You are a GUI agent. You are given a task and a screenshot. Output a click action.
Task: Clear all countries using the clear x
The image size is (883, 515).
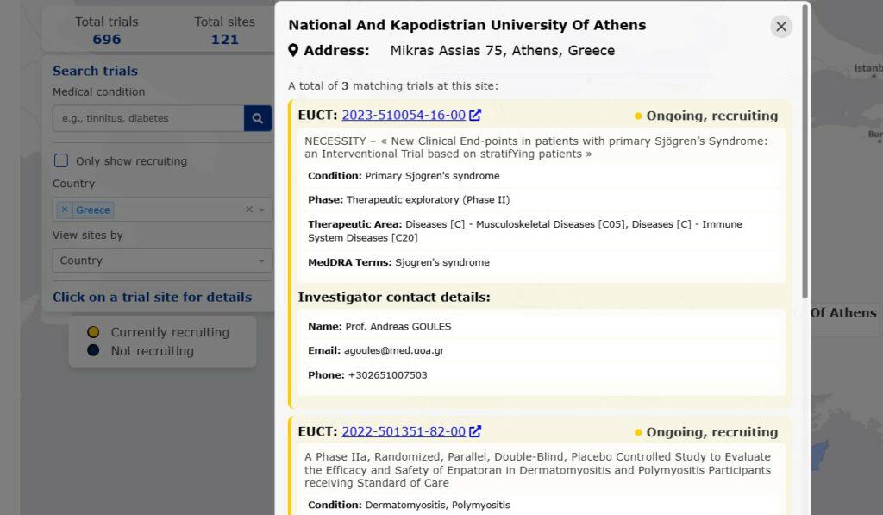249,210
